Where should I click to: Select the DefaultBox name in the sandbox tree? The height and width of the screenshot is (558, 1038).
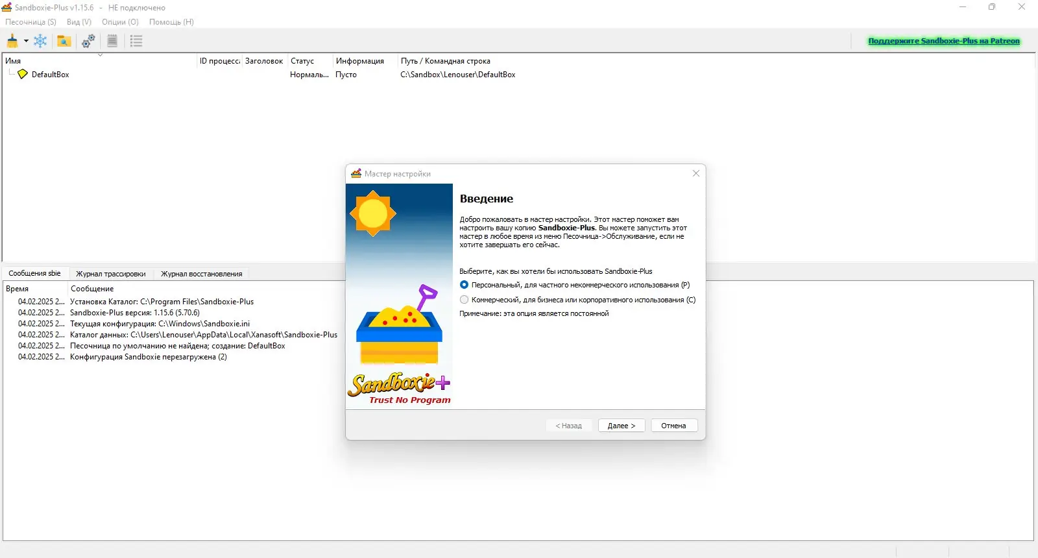pyautogui.click(x=50, y=75)
